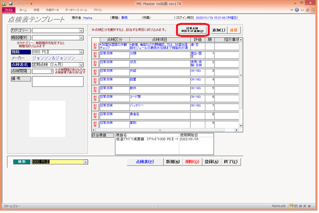The height and width of the screenshot is (213, 319).
Task: Click 削除 icon for the 設置 row
Action: [x=95, y=81]
